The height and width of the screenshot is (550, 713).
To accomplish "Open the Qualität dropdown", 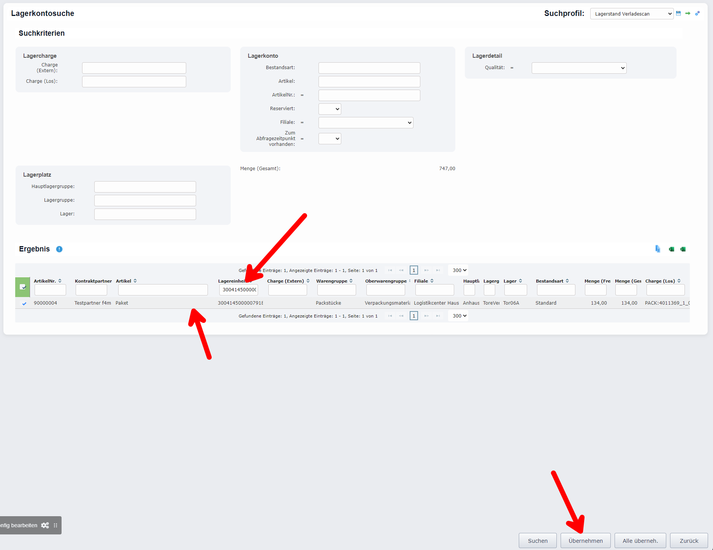I will point(579,68).
